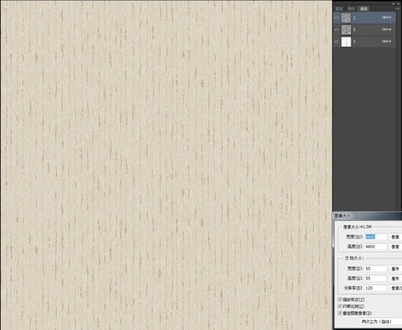Open the pixel width unit dropdown
This screenshot has height=330, width=402.
pyautogui.click(x=396, y=236)
